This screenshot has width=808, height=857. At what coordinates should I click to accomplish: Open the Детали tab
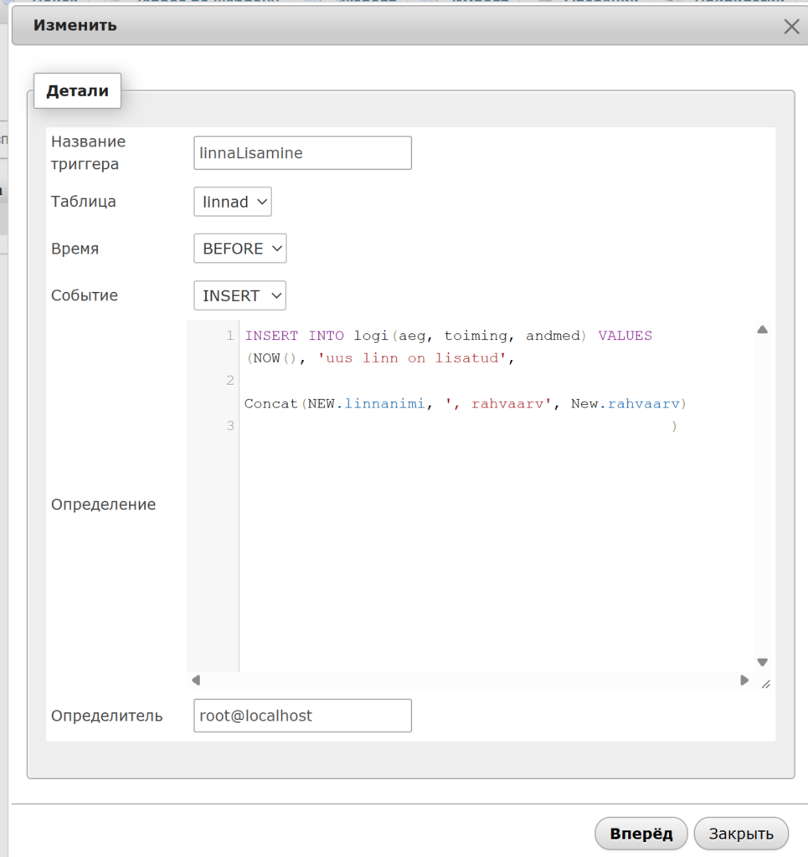(77, 90)
